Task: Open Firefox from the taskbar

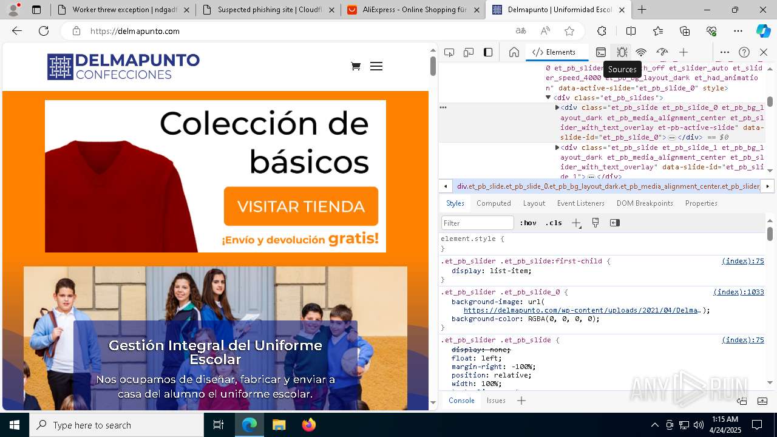Action: point(308,425)
